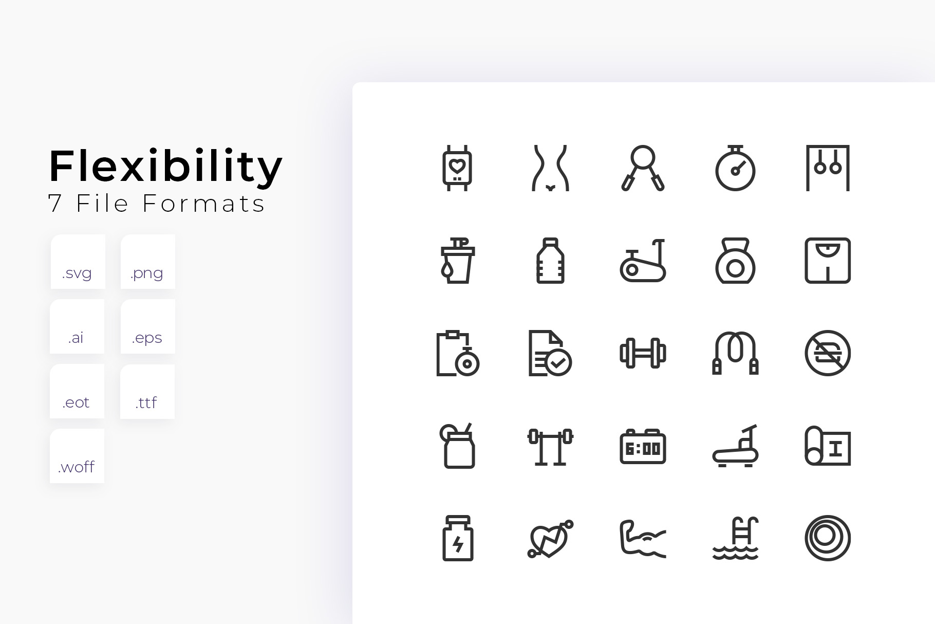Select the jump rope icon
The image size is (935, 624).
(x=735, y=353)
